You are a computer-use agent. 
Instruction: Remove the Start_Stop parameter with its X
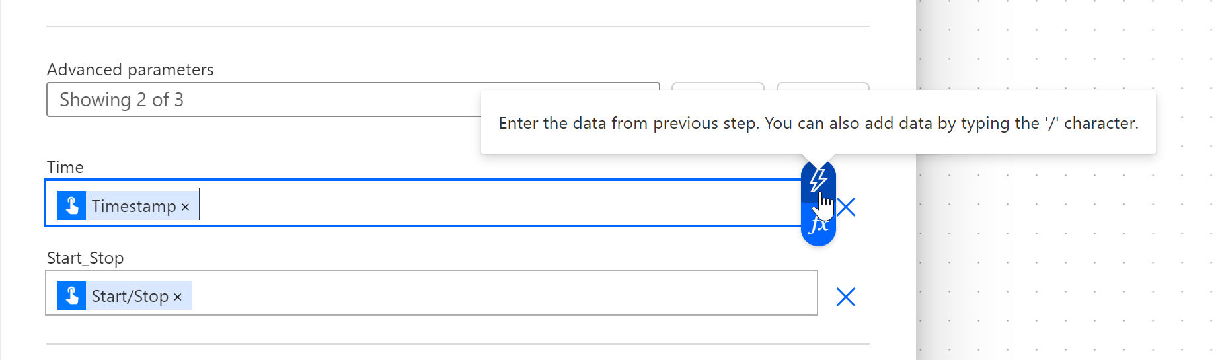(x=846, y=297)
